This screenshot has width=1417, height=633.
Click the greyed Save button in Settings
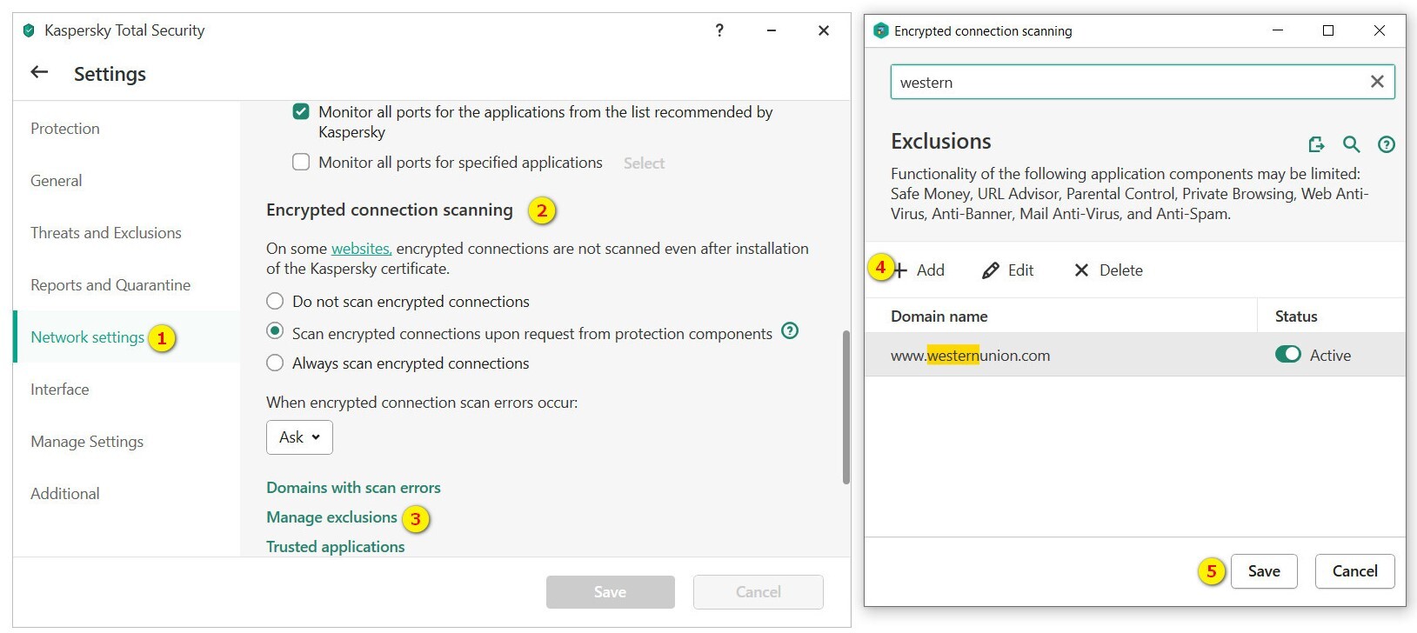click(x=611, y=592)
